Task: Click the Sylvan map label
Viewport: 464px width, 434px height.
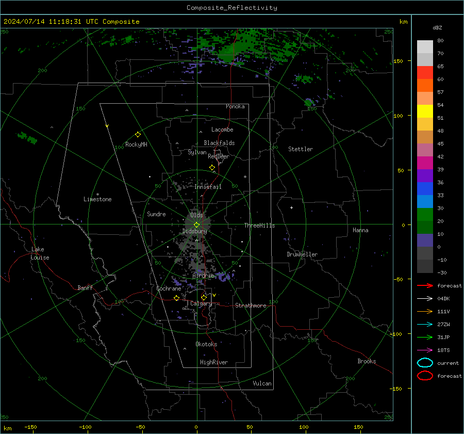Action: tap(197, 152)
